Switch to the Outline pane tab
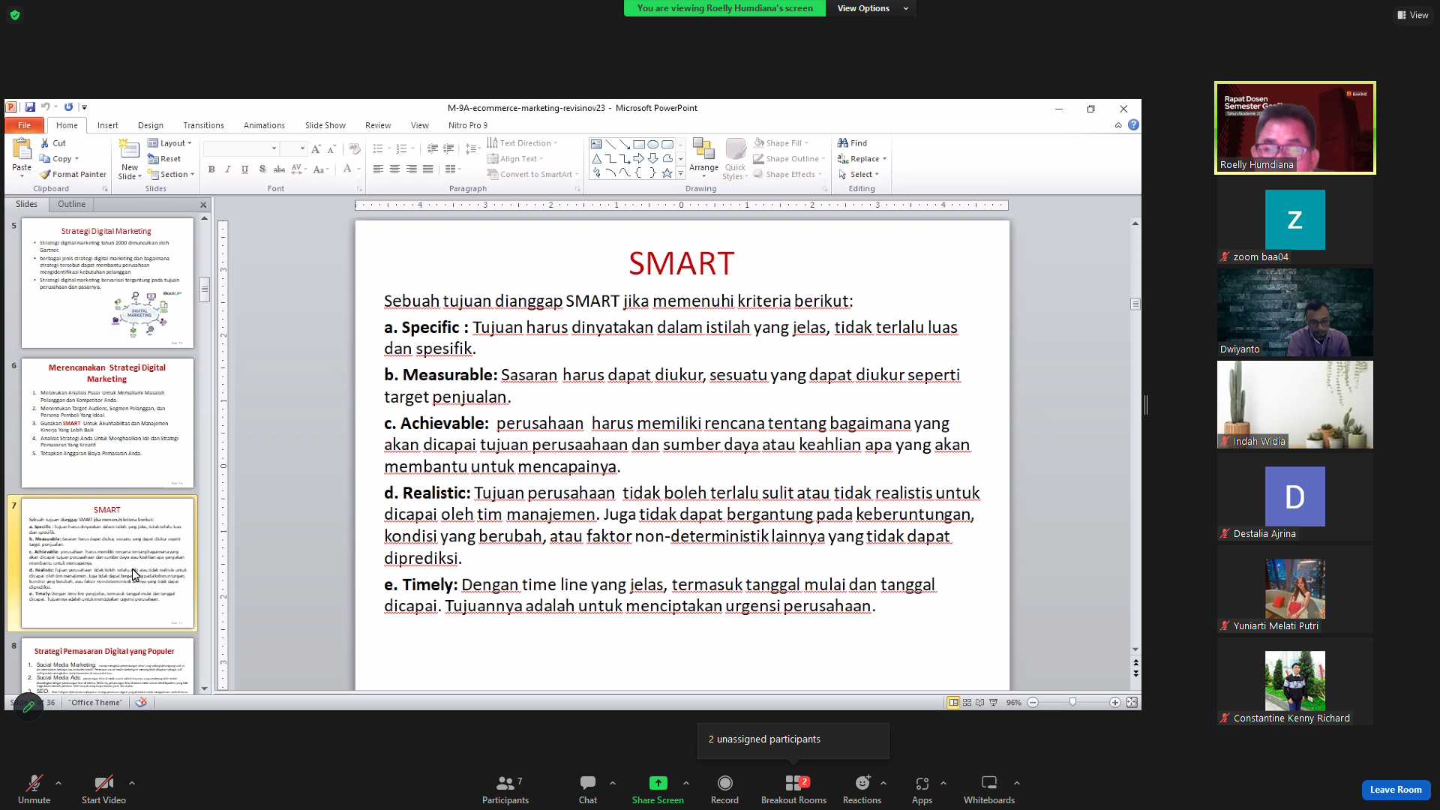Image resolution: width=1440 pixels, height=810 pixels. (x=71, y=204)
